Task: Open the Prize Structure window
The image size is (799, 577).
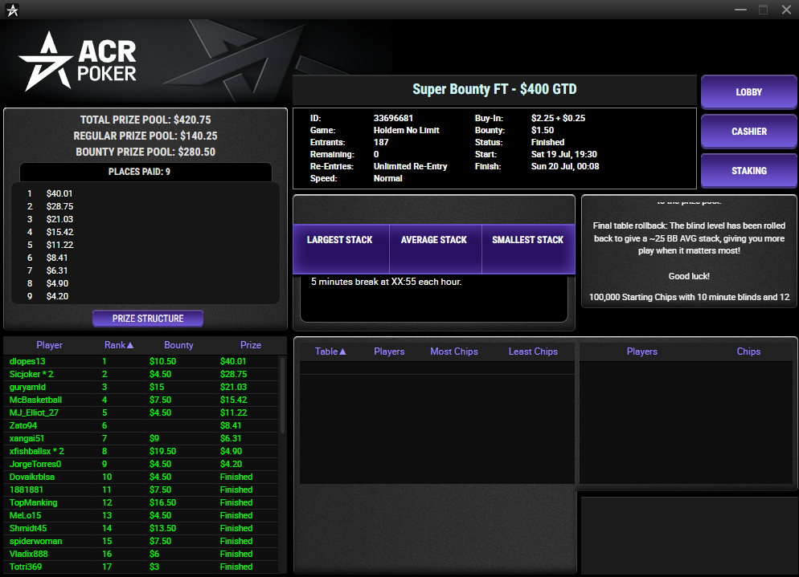Action: coord(148,319)
